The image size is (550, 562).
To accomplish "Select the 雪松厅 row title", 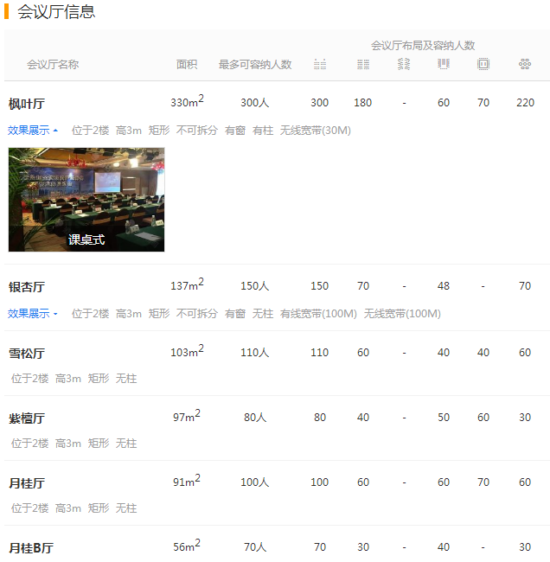I will tap(27, 354).
